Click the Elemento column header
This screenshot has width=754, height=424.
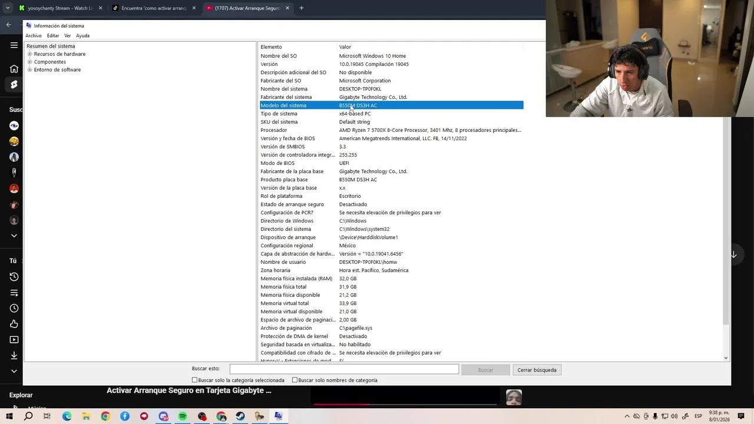(x=297, y=47)
